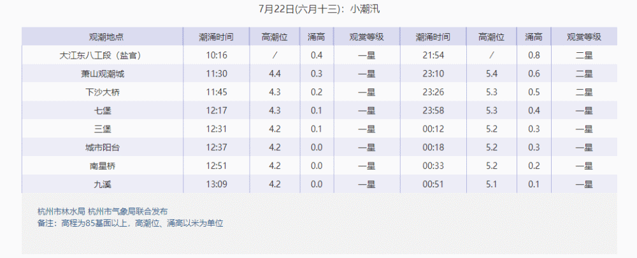
Task: Click '二星' rating in 大江东八工段 row
Action: [x=584, y=55]
